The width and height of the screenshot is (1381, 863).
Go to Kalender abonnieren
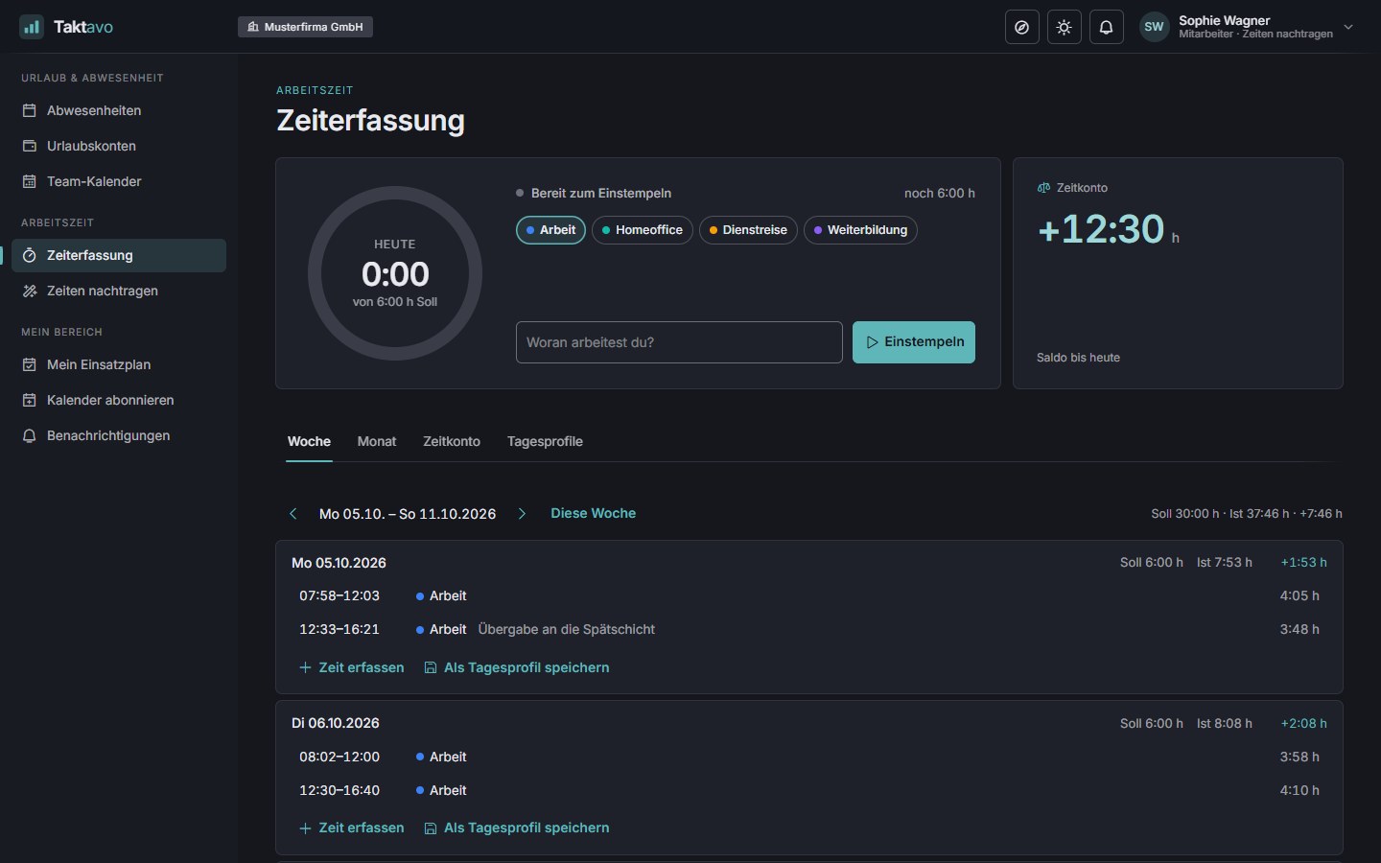point(119,400)
